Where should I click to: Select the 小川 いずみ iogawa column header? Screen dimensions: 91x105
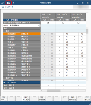click(63, 16)
